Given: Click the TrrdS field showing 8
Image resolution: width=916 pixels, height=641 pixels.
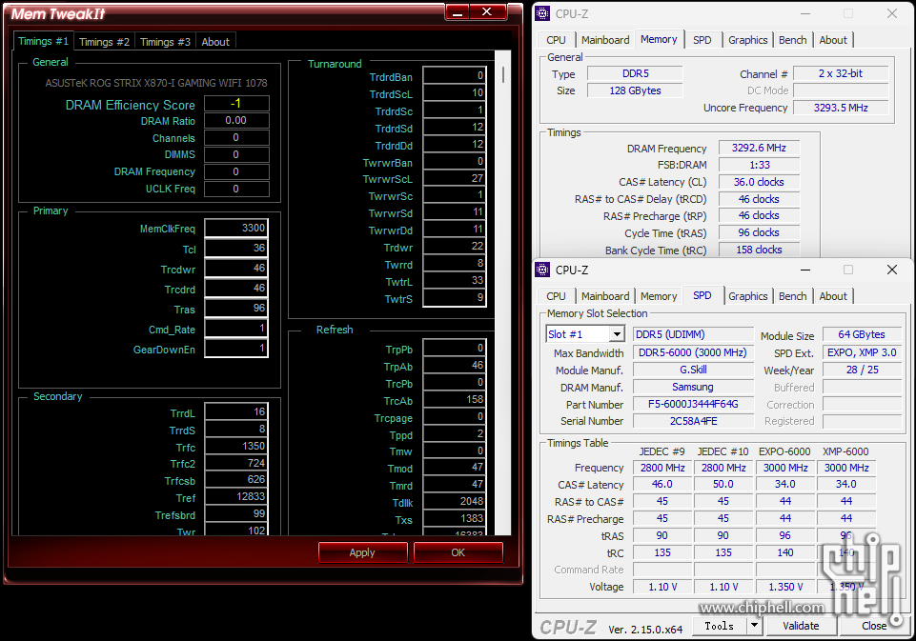Looking at the screenshot, I should click(236, 429).
